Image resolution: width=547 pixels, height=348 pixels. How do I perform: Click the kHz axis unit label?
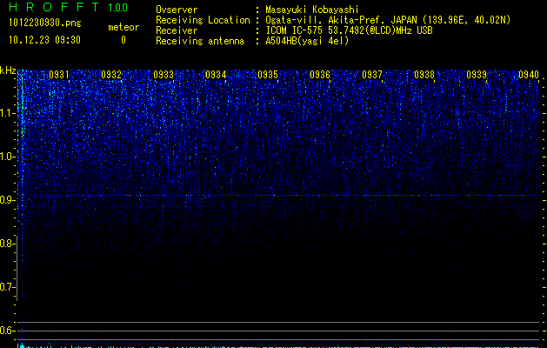8,70
